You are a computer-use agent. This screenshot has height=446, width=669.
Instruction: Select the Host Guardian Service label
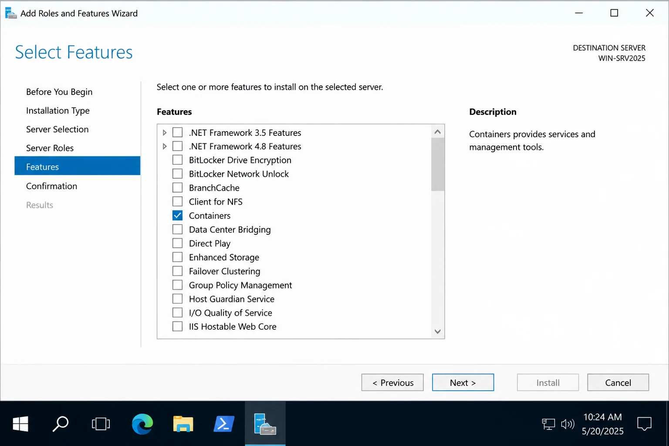(232, 299)
